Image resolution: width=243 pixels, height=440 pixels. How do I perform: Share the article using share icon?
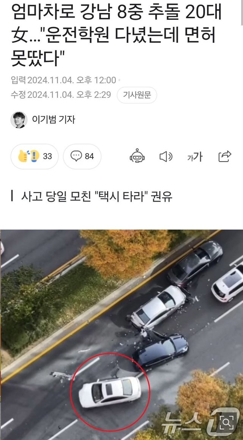[225, 156]
